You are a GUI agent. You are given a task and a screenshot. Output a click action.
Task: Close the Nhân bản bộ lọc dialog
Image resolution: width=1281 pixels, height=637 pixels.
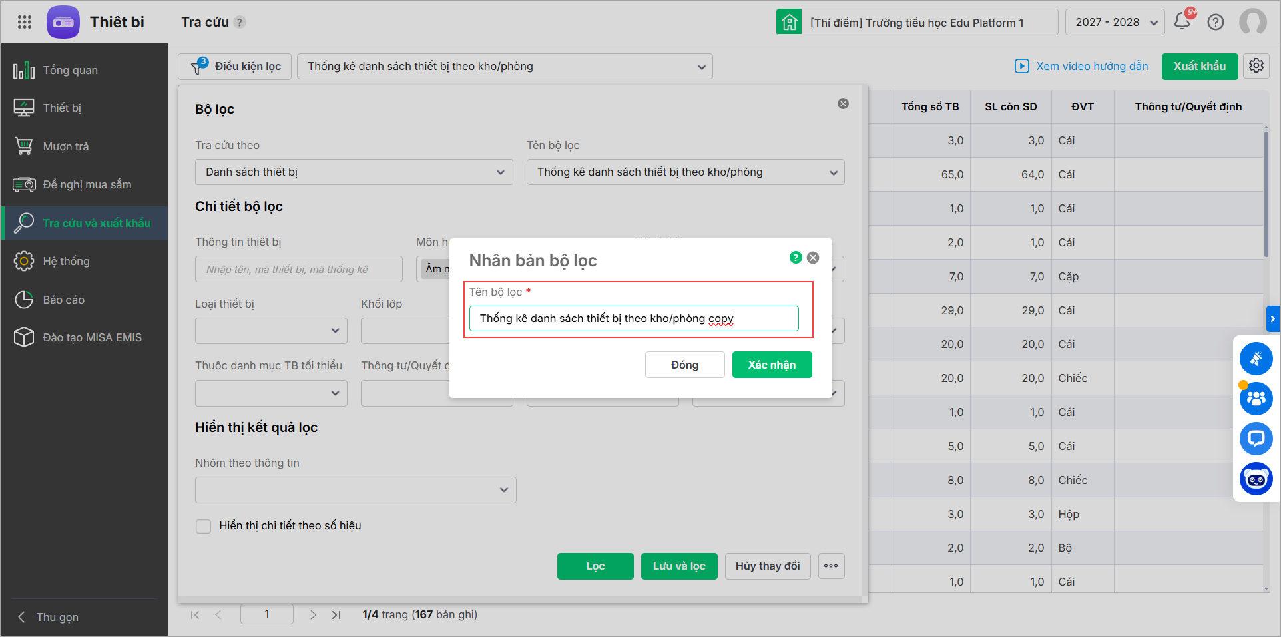pos(813,258)
